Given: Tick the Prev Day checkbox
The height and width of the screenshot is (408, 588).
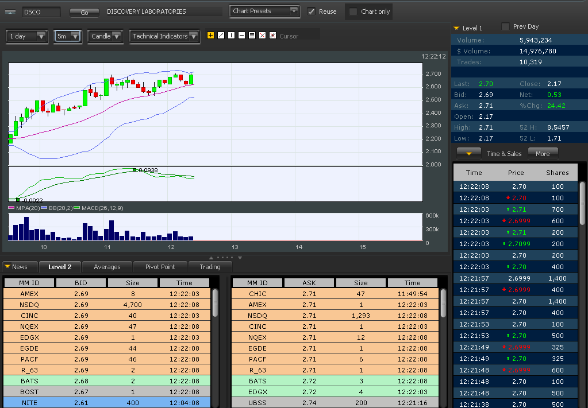Looking at the screenshot, I should tap(505, 26).
